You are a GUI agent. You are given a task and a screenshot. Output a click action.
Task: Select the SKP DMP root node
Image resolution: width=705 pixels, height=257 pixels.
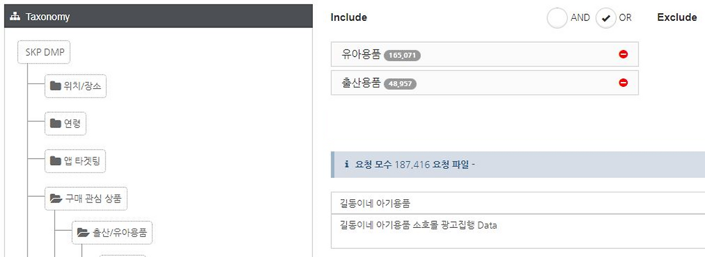click(x=44, y=52)
